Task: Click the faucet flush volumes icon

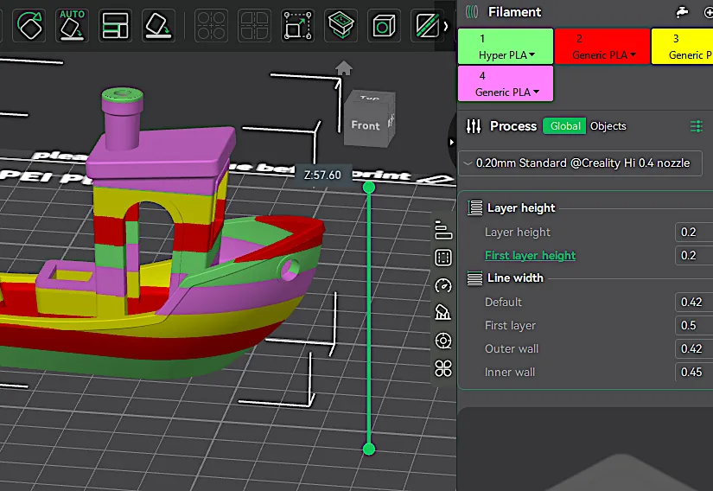Action: [682, 12]
